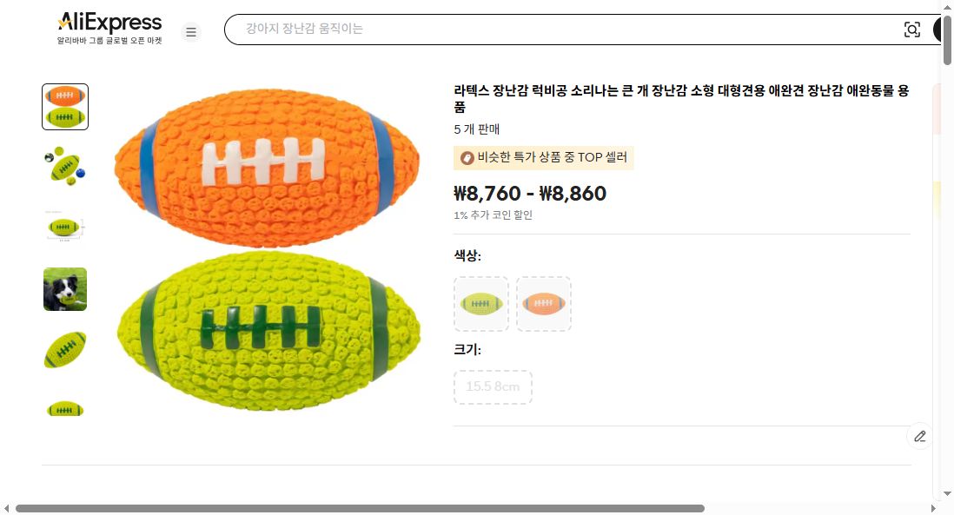Click the vertical scrollbar down arrow
Screen dimensions: 954x515
click(x=947, y=494)
